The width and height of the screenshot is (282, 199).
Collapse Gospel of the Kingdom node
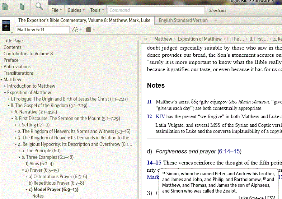[9, 106]
